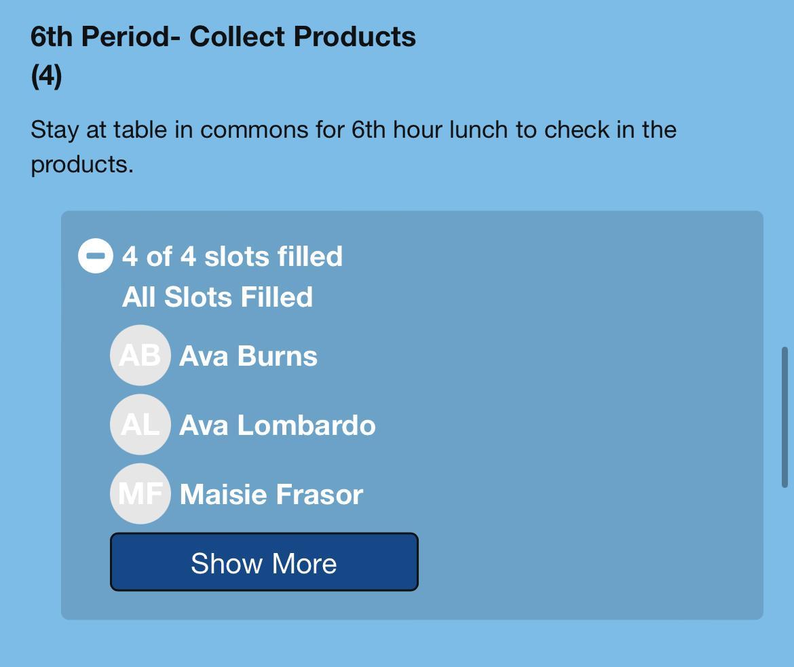Collapse the slots list with minus icon
This screenshot has height=667, width=794.
click(x=96, y=256)
